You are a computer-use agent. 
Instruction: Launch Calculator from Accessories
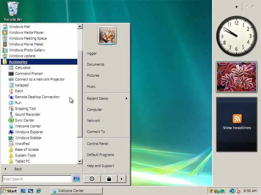39,68
